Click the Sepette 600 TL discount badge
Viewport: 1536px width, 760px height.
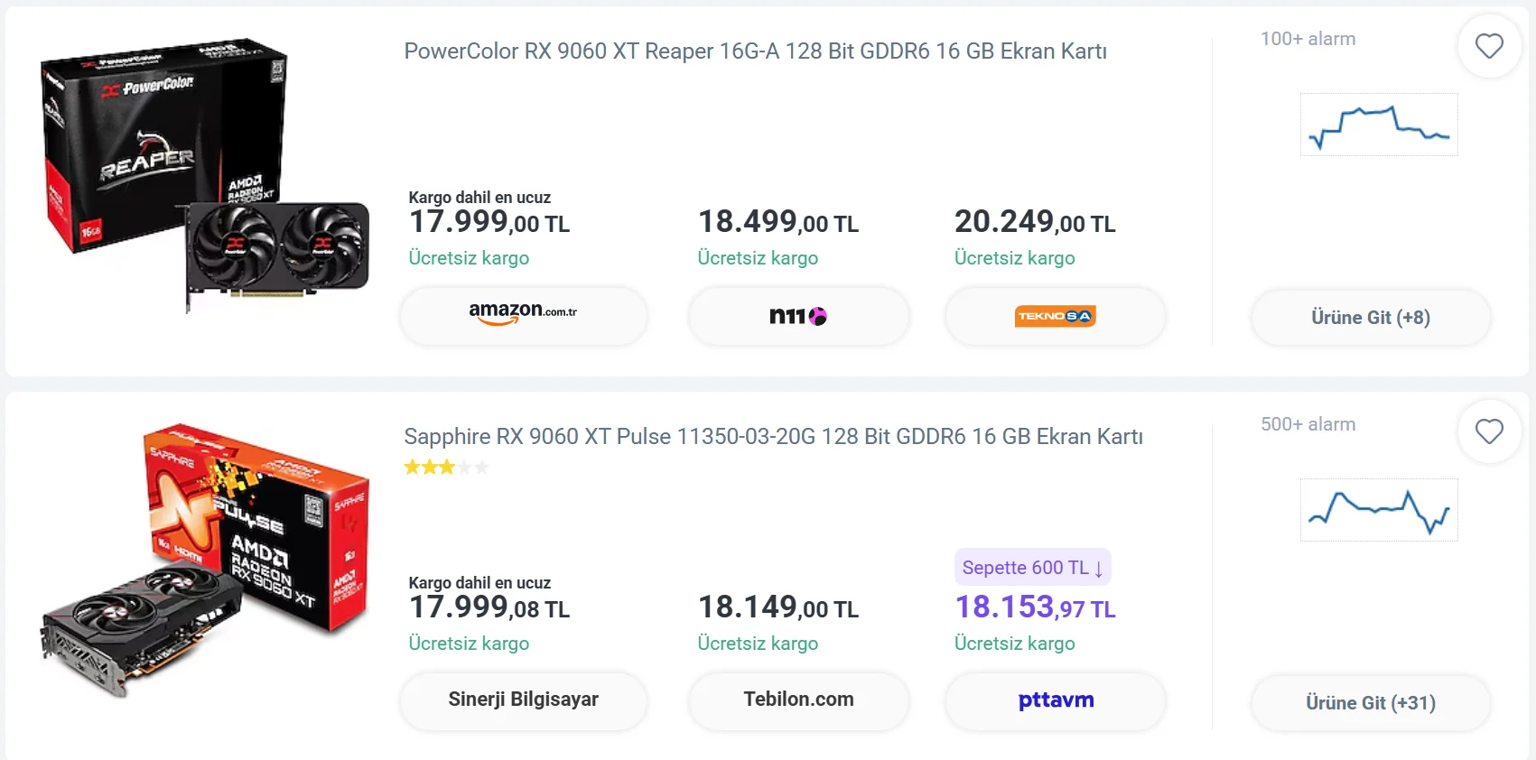(x=1032, y=568)
